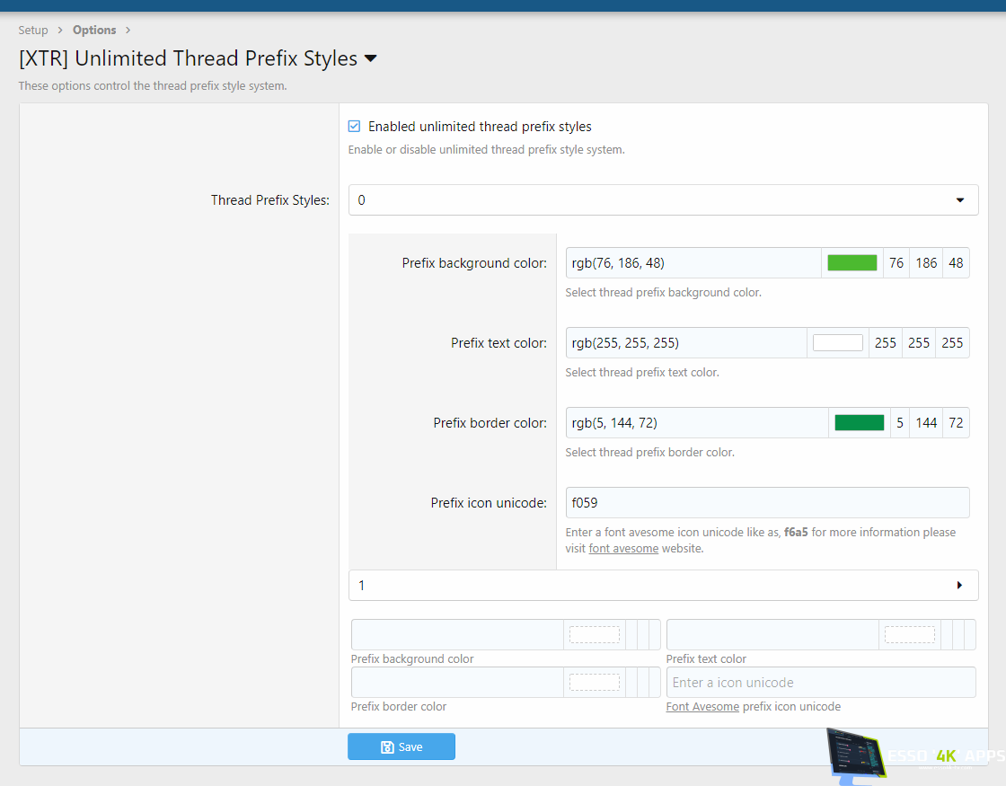Go to the Options breadcrumb

pos(94,31)
